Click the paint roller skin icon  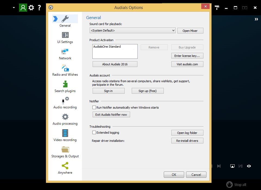click(217, 8)
